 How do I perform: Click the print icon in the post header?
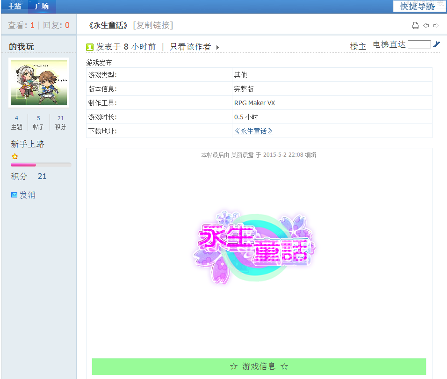click(415, 26)
